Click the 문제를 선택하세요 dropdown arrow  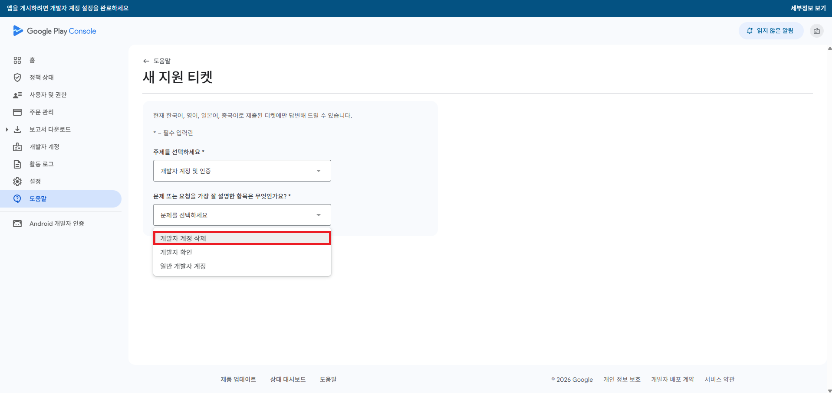pyautogui.click(x=319, y=215)
